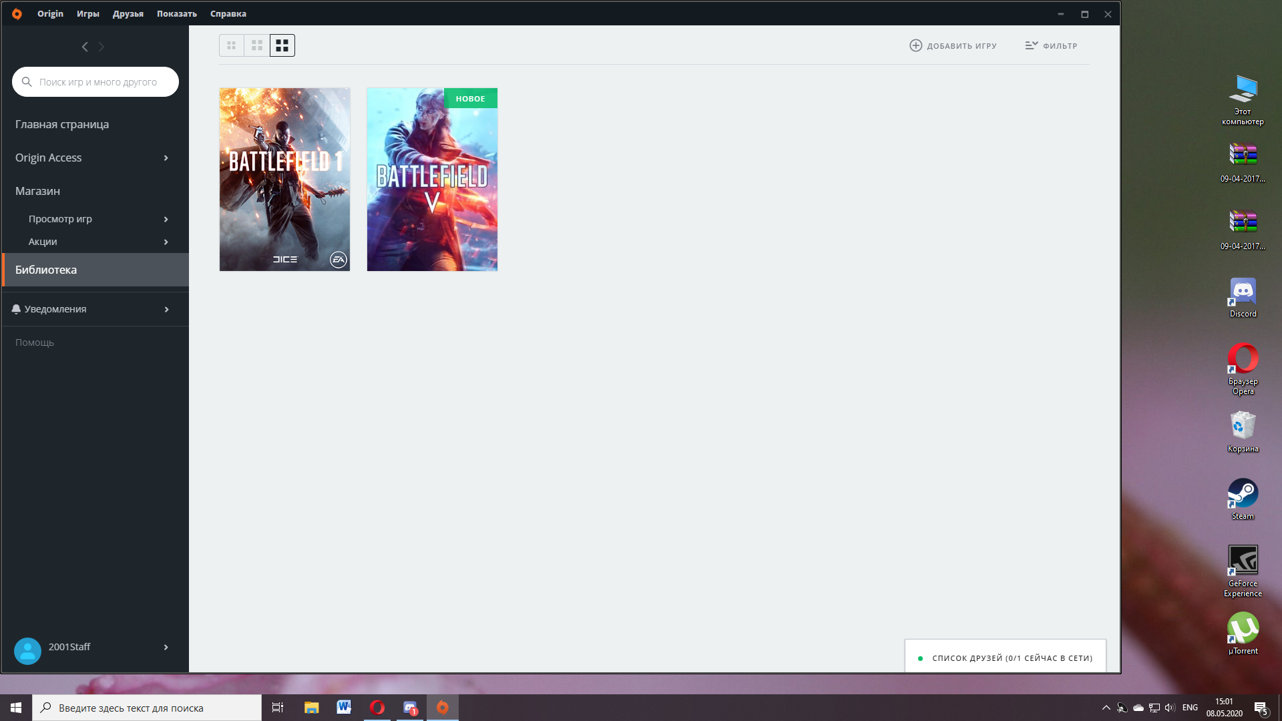
Task: Click the plus icon next to Добавить игру
Action: (x=916, y=45)
